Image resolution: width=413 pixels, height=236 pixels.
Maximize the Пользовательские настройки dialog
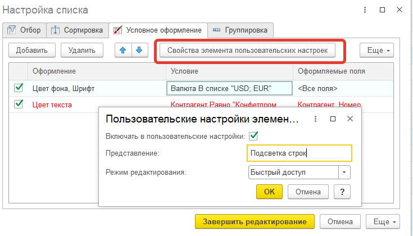click(333, 119)
